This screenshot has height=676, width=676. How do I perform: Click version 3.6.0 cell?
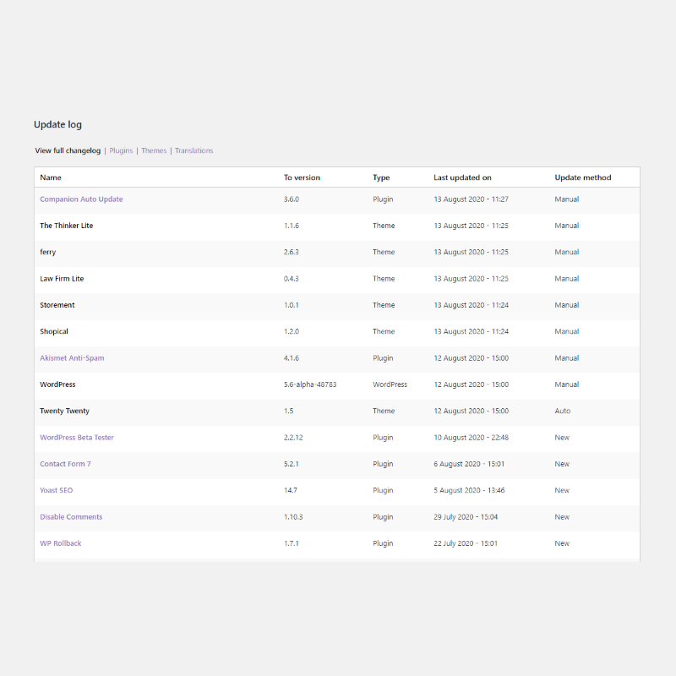292,199
